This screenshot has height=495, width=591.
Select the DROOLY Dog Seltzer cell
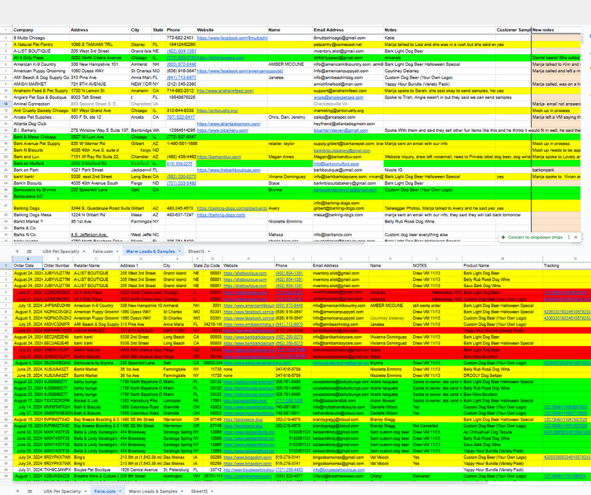(x=502, y=376)
